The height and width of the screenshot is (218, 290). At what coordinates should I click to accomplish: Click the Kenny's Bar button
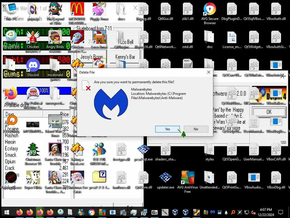pos(125,57)
